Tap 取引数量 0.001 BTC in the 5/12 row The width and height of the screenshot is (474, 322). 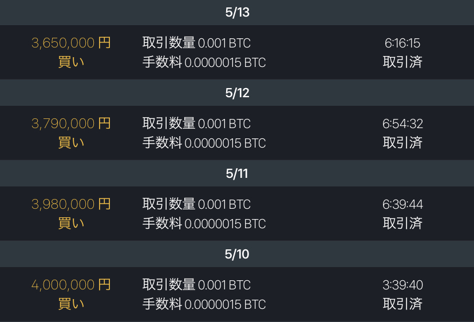point(196,123)
